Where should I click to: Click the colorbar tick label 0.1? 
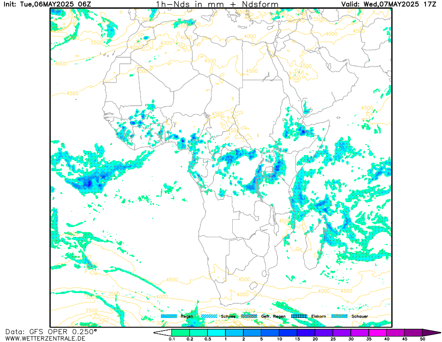(171, 339)
